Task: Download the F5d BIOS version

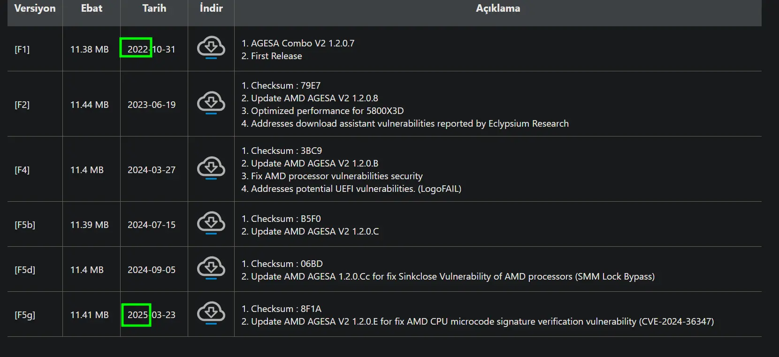Action: (x=211, y=268)
